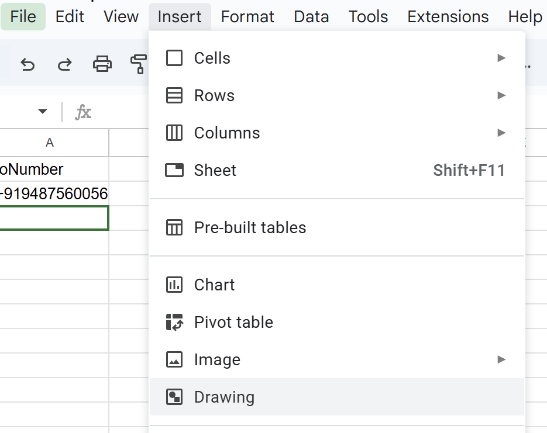547x433 pixels.
Task: Expand the Rows submenu arrow
Action: tap(501, 95)
